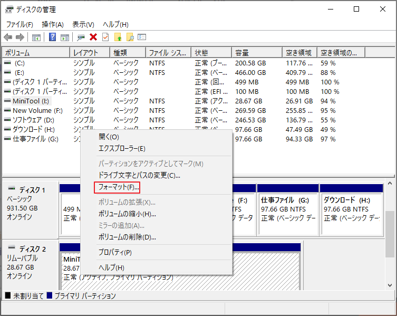Sort by 種類 column header
Screen dimensions: 397x316
point(128,53)
